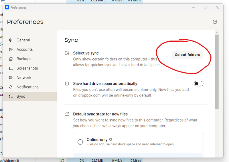Click the info icon next to Online-only
229x162 pixels.
110,140
